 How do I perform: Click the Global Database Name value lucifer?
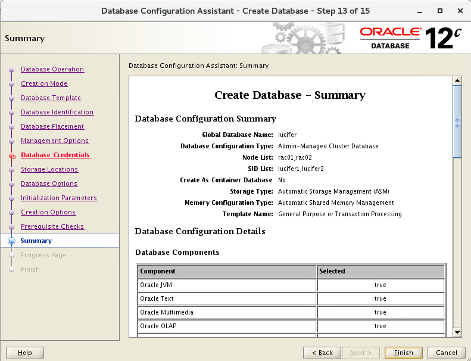pos(287,135)
